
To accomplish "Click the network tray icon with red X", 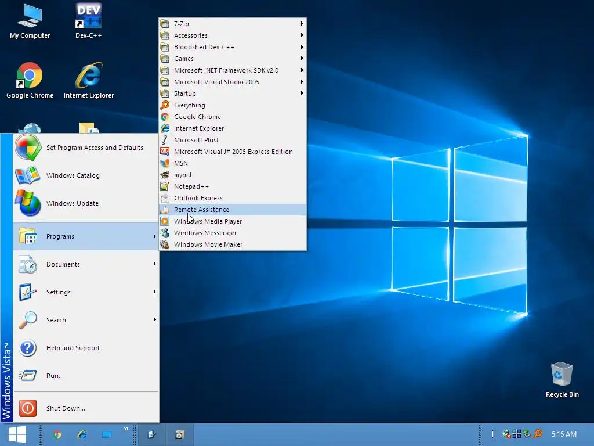I will [506, 433].
